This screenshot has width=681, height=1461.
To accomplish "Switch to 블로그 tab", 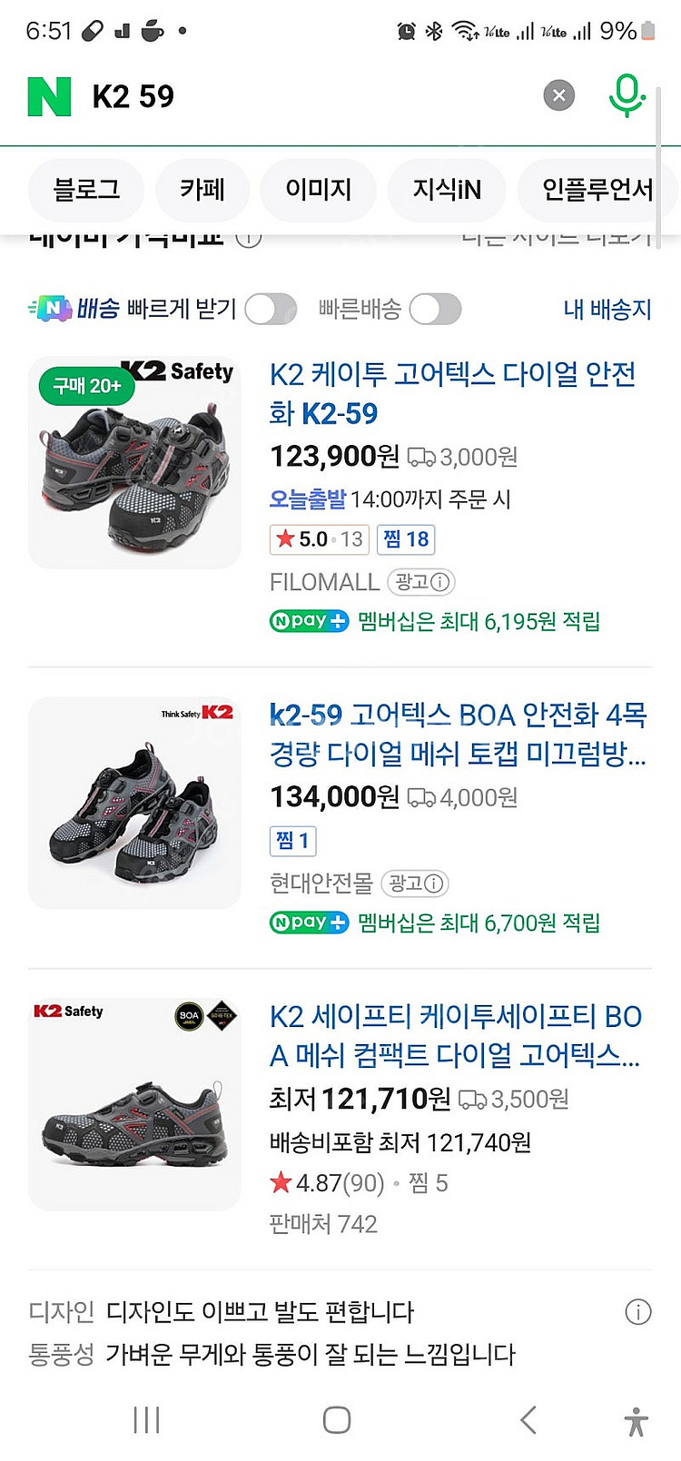I will [86, 190].
